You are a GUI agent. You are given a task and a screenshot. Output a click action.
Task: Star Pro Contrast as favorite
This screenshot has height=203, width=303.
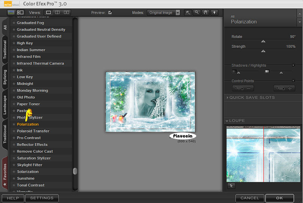[14, 138]
